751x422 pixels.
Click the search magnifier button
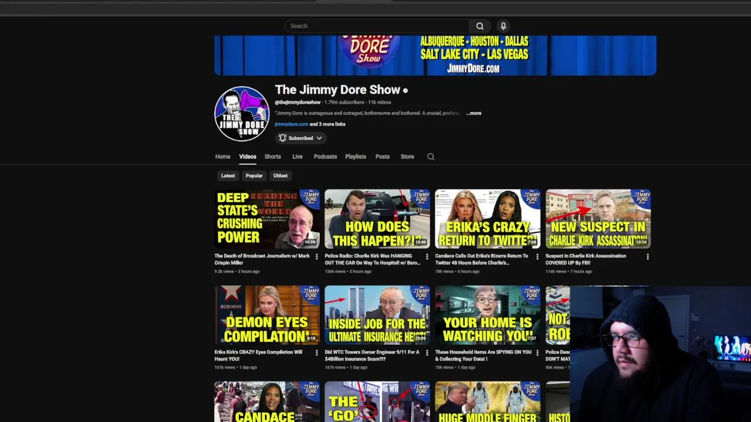click(x=480, y=26)
